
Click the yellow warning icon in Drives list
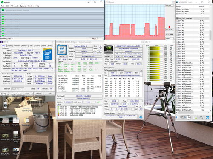58,113
